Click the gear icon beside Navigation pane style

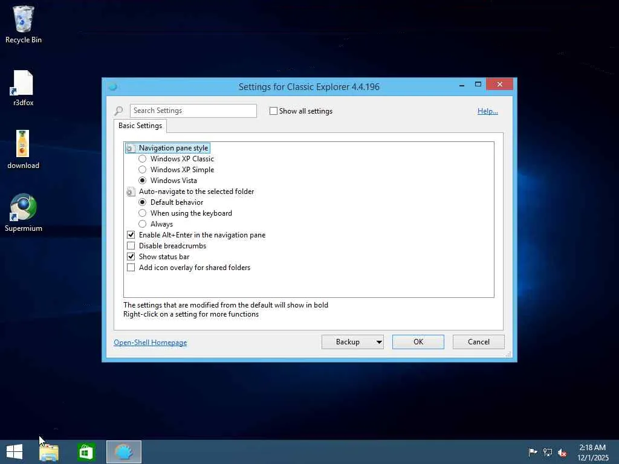click(131, 149)
